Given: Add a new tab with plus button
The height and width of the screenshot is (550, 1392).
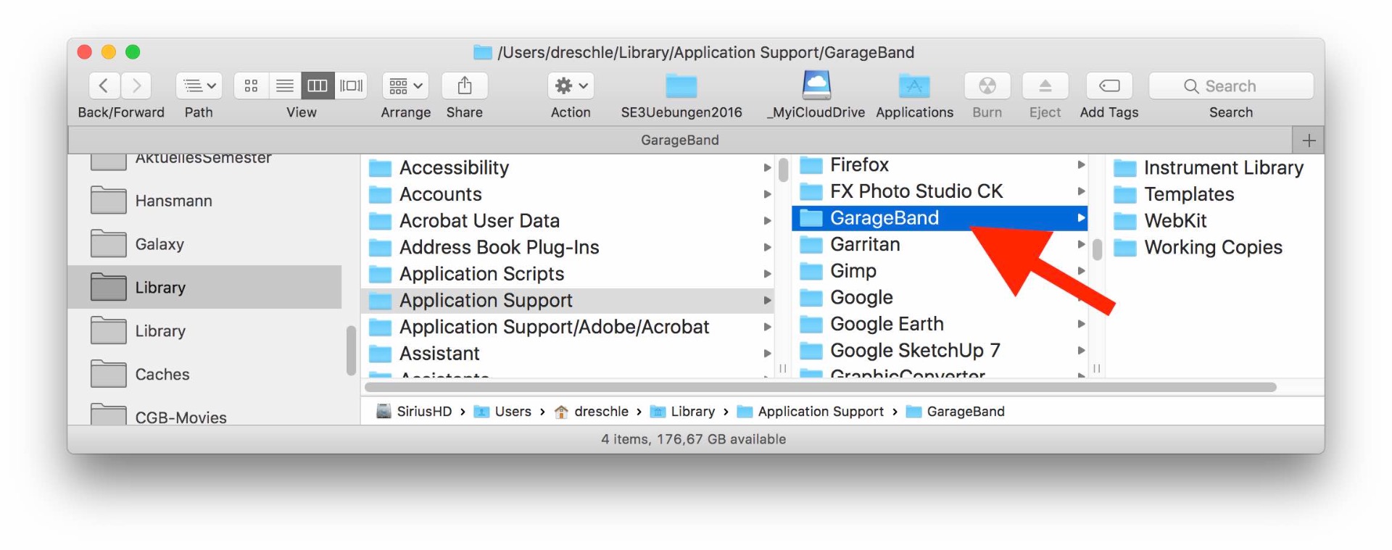Looking at the screenshot, I should point(1309,140).
